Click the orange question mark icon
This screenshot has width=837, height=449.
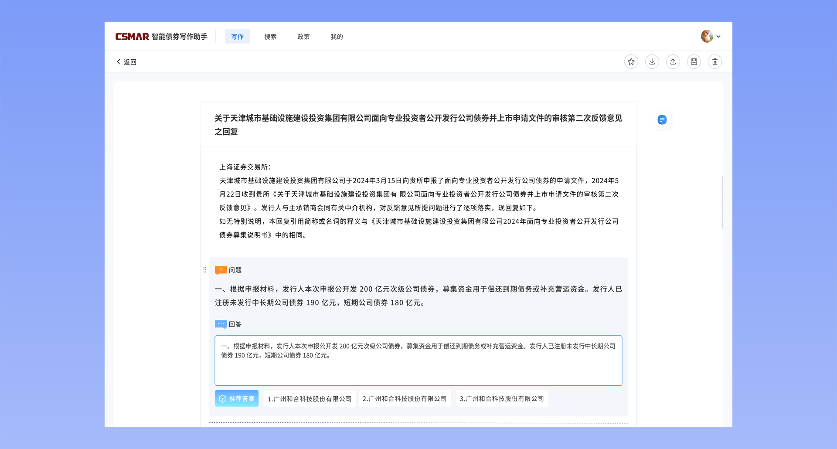click(221, 270)
